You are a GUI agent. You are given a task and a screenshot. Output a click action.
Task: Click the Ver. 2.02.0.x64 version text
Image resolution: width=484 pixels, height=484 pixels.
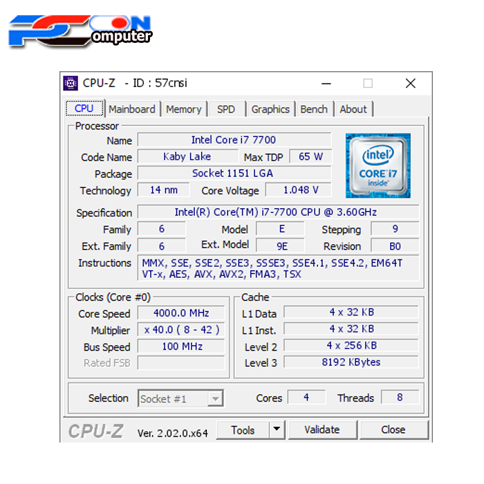[173, 433]
